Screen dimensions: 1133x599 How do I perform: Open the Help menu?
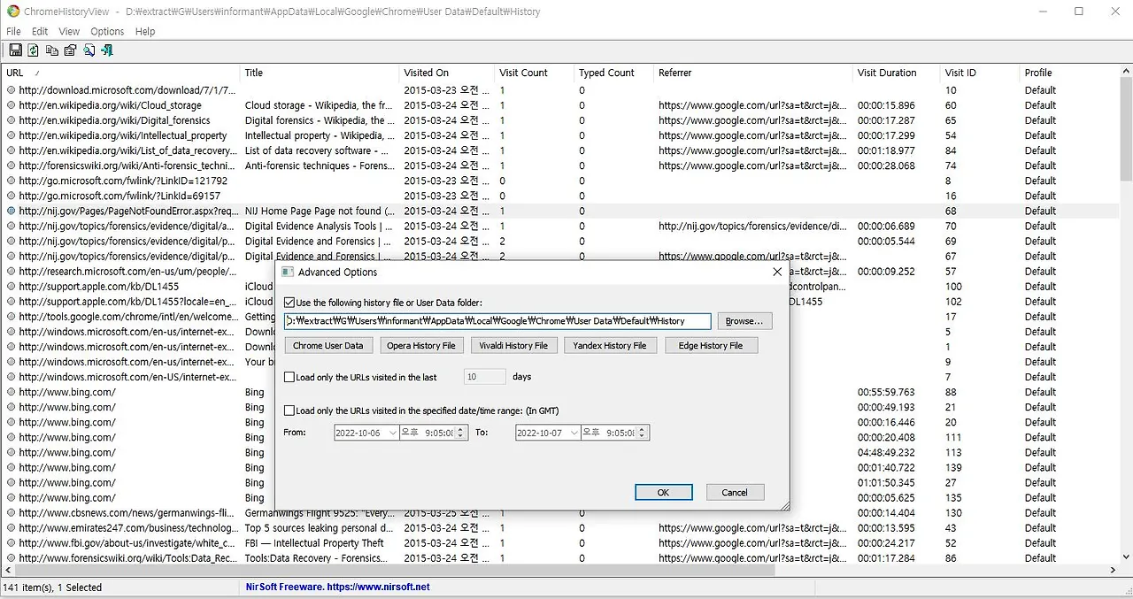point(145,31)
